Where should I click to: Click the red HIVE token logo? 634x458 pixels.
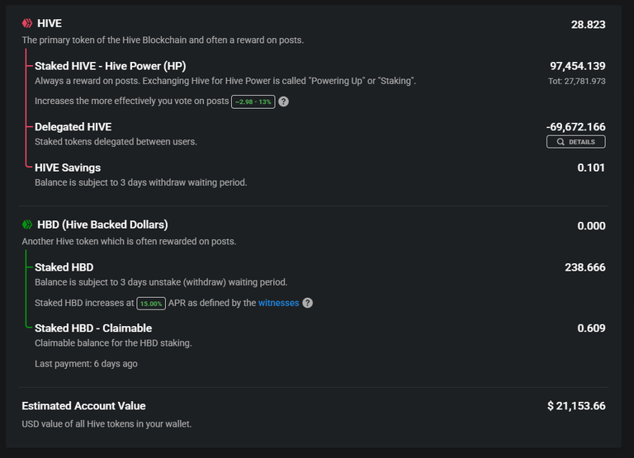[27, 23]
